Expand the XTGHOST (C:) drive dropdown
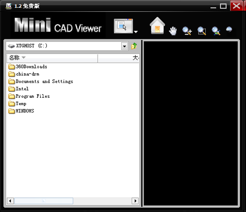Viewport: 246px width, 212px height. click(125, 46)
